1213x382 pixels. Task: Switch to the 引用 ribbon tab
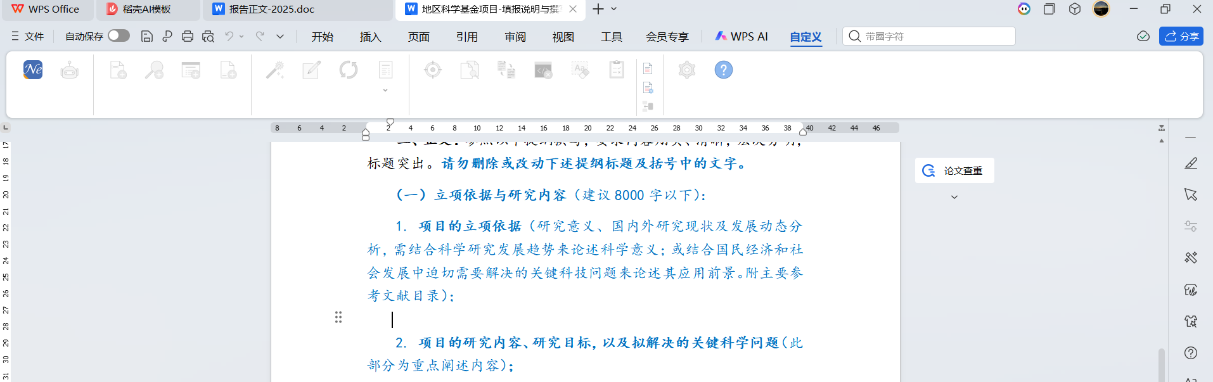466,37
